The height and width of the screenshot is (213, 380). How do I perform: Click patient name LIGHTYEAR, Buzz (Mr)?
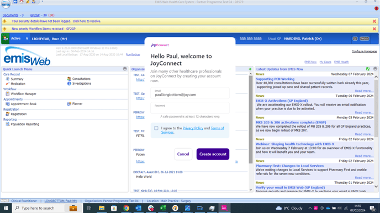pyautogui.click(x=50, y=39)
